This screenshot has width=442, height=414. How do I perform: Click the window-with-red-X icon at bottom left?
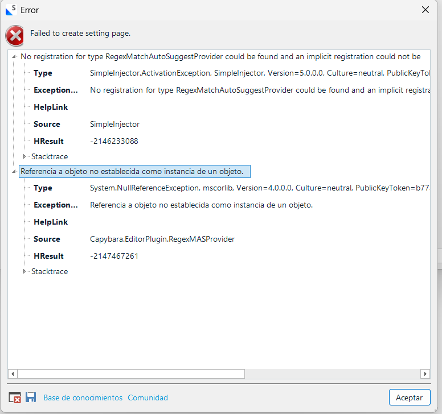pyautogui.click(x=15, y=398)
